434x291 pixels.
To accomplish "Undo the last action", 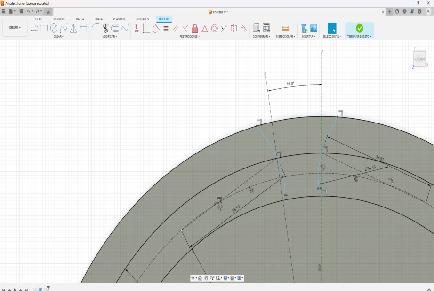I will (x=29, y=11).
